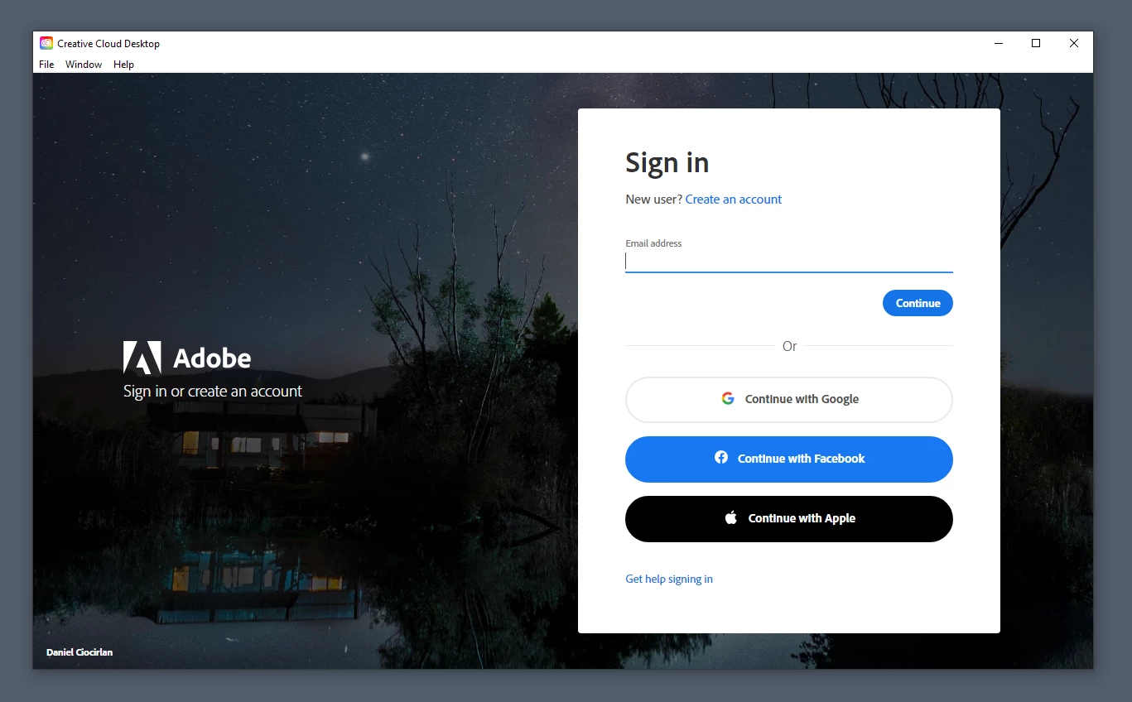
Task: Choose Continue with Facebook sign-in
Action: 789,459
